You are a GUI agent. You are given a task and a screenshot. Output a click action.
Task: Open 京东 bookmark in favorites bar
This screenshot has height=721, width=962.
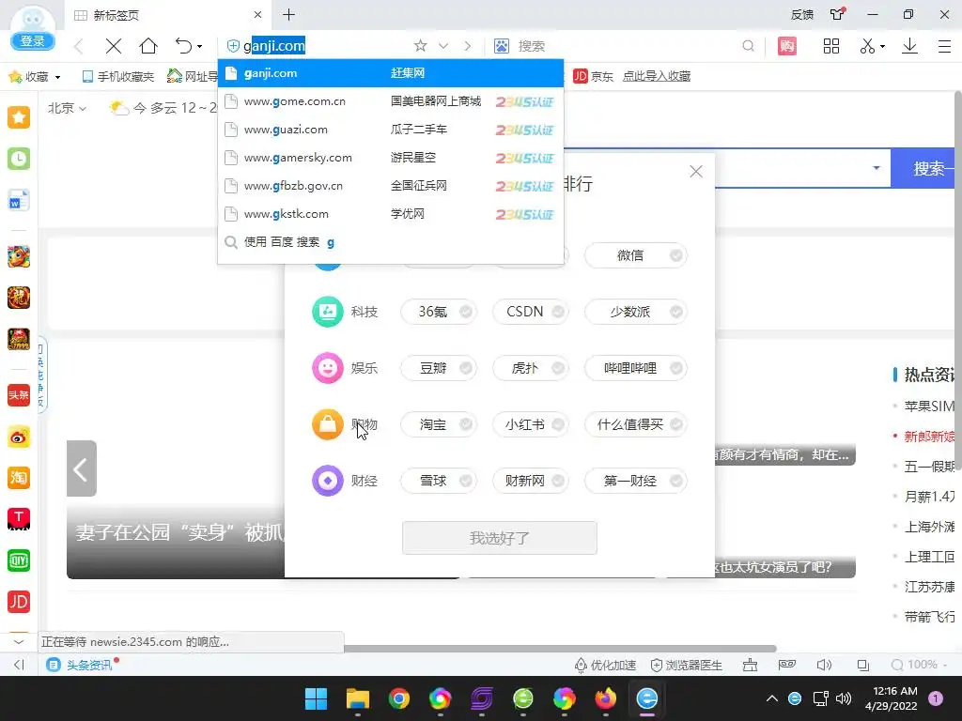pos(593,76)
